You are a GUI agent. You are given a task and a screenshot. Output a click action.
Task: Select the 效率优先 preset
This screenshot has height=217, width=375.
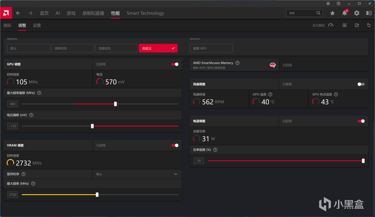click(72, 48)
